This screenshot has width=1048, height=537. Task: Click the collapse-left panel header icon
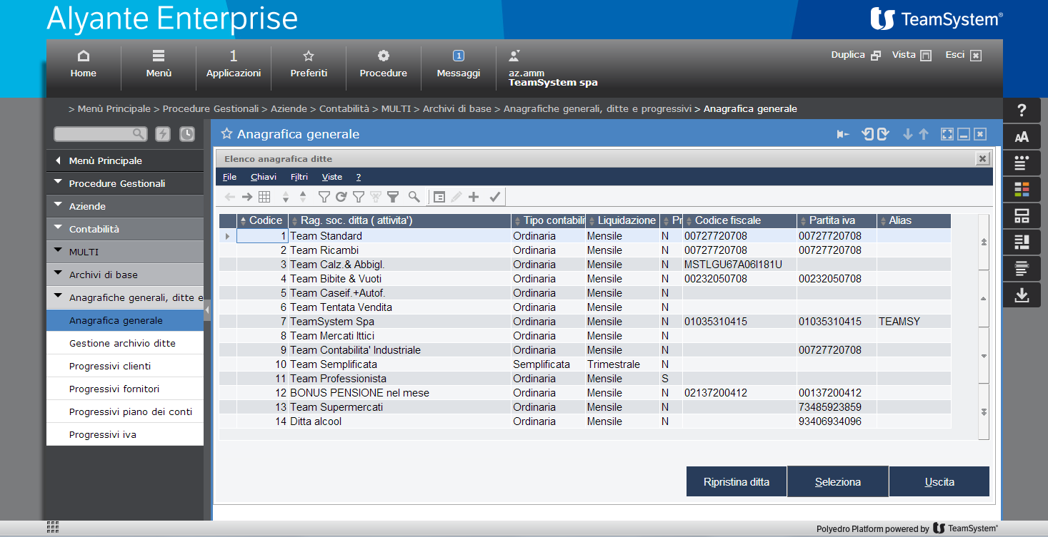(x=843, y=134)
